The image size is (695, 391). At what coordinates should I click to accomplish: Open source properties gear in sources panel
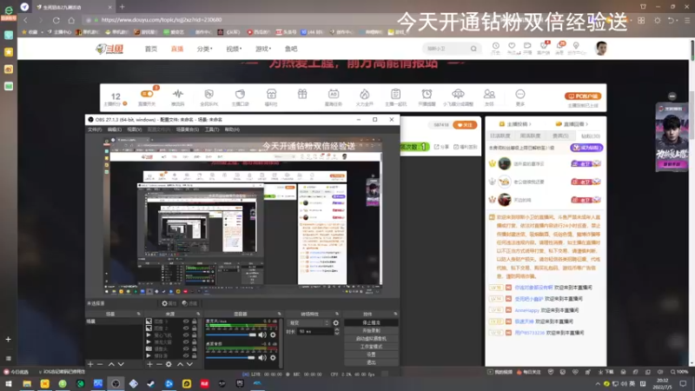169,364
